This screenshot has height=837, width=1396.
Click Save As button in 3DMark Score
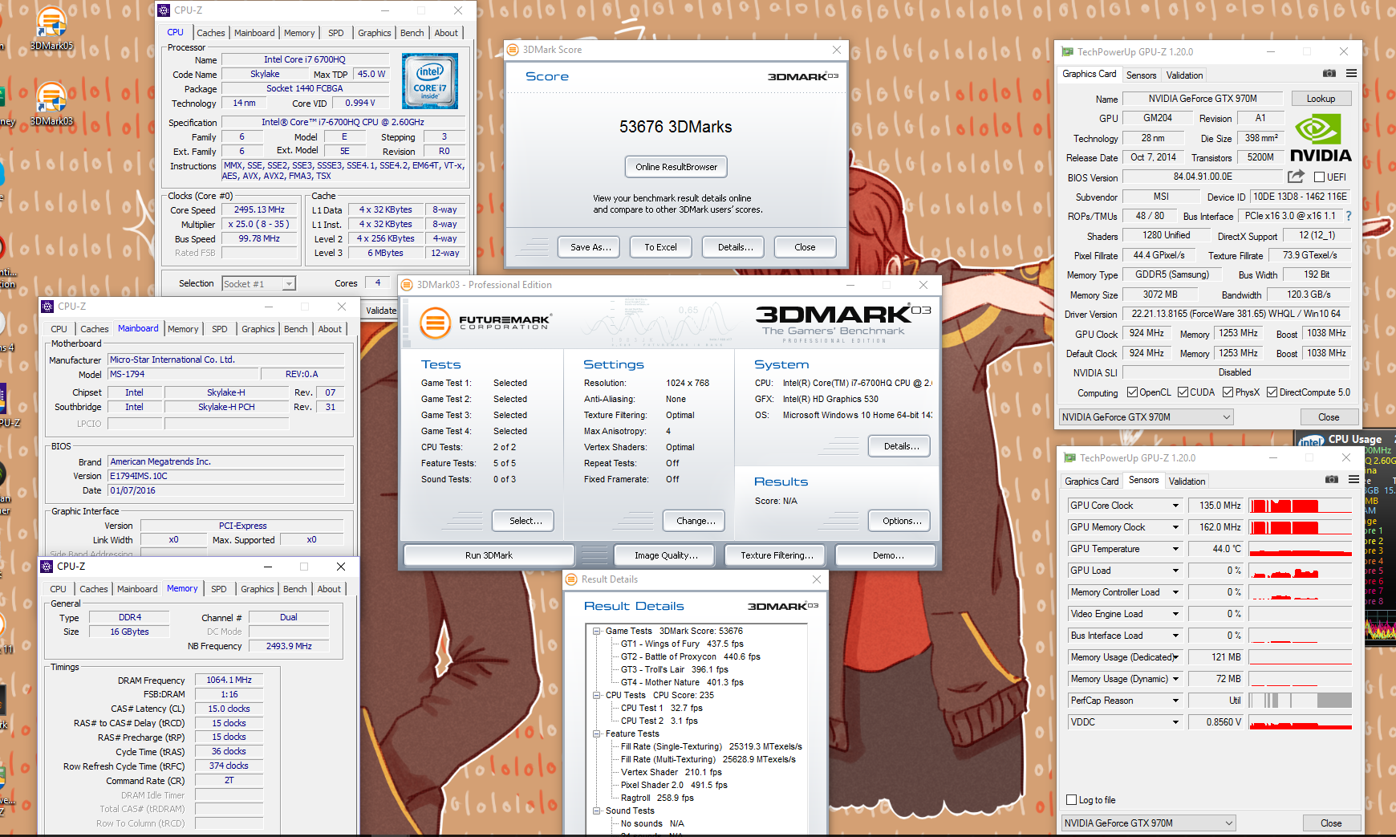tap(590, 247)
